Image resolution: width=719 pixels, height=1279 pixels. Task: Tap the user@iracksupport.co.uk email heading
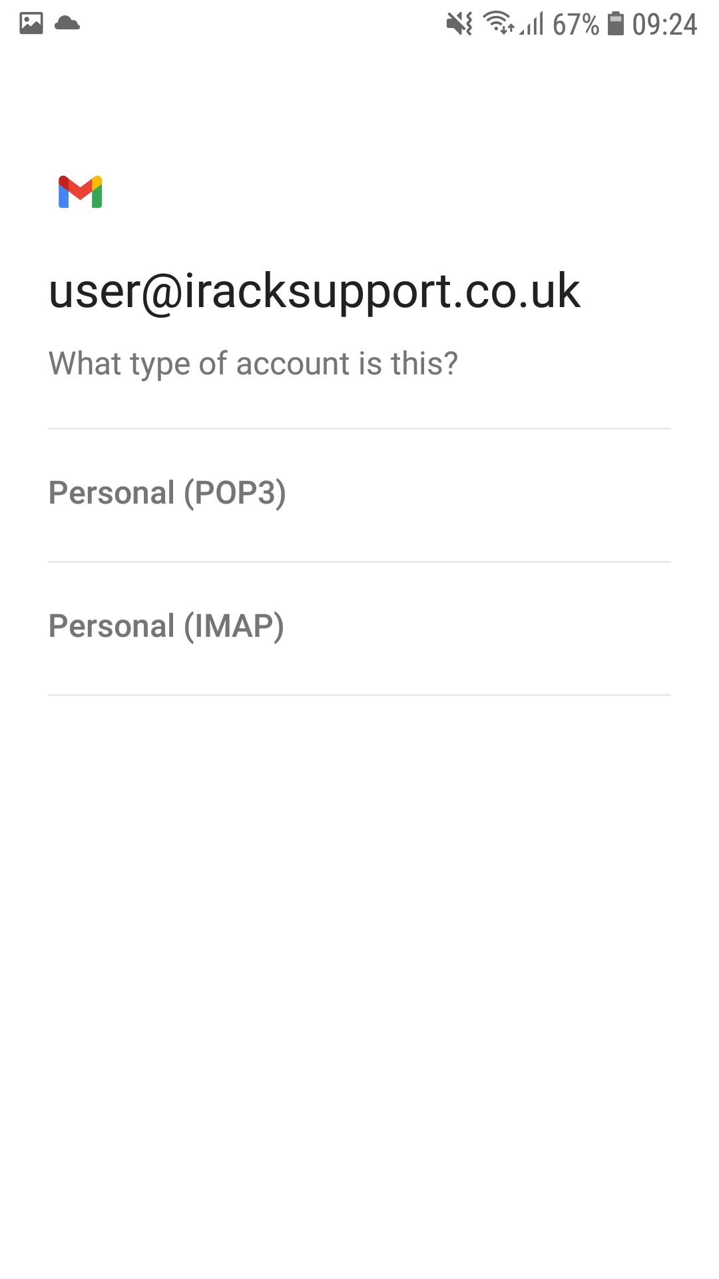click(315, 292)
